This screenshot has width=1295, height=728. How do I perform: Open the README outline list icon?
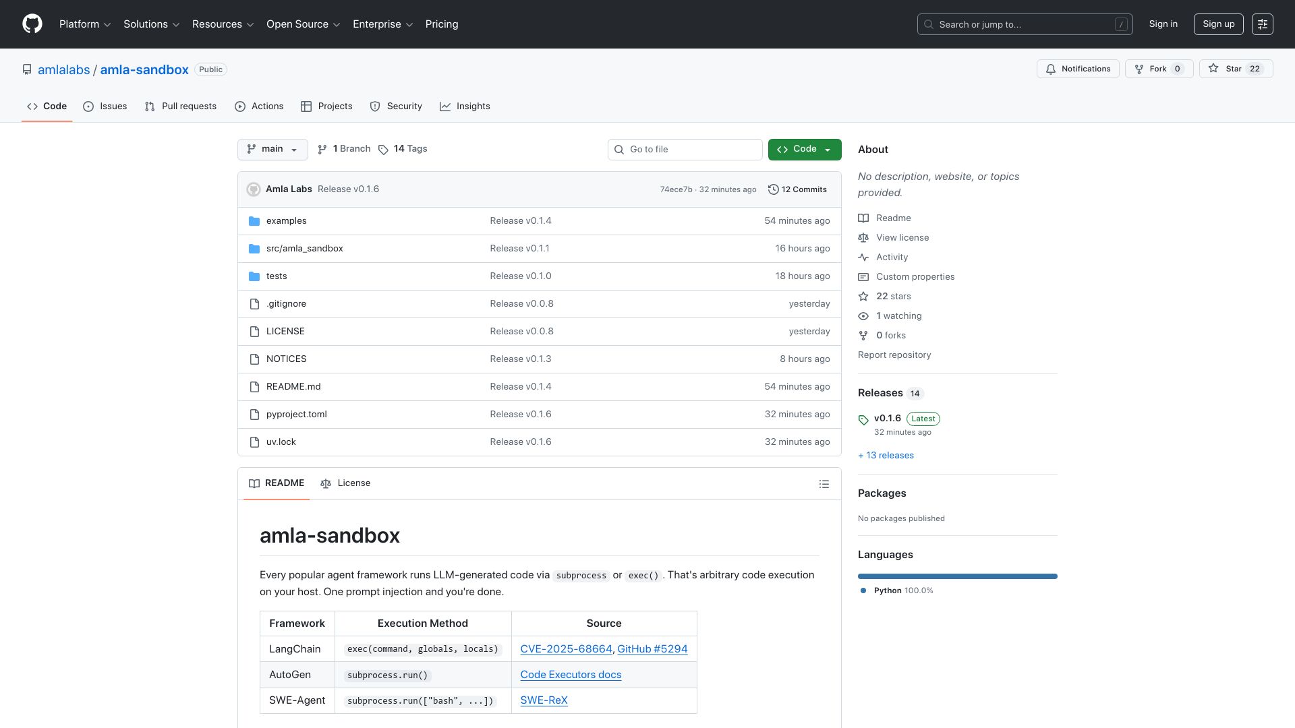[824, 484]
